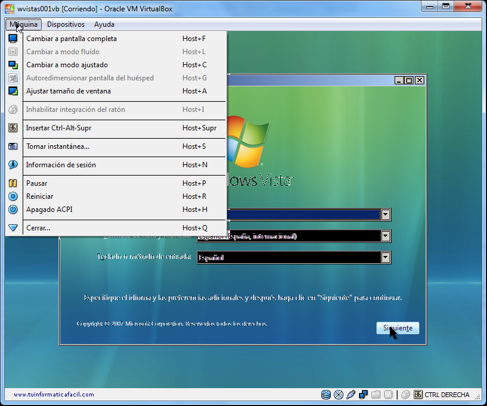
Task: Click the shared folders icon in status bar
Action: click(376, 395)
